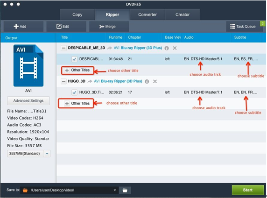Select the Creator tab
This screenshot has height=198, width=267.
[x=183, y=14]
